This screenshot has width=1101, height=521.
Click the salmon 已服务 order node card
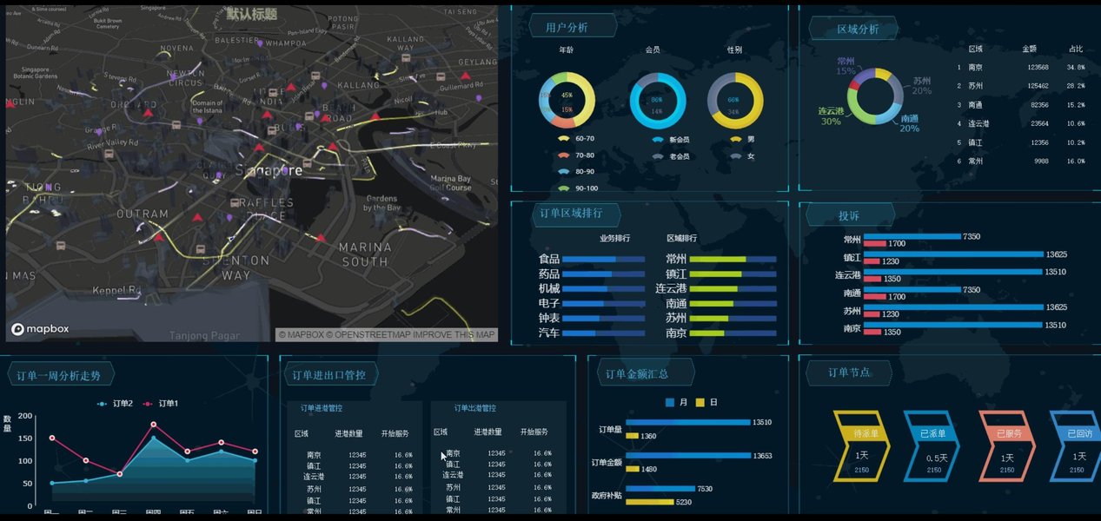pos(1006,445)
